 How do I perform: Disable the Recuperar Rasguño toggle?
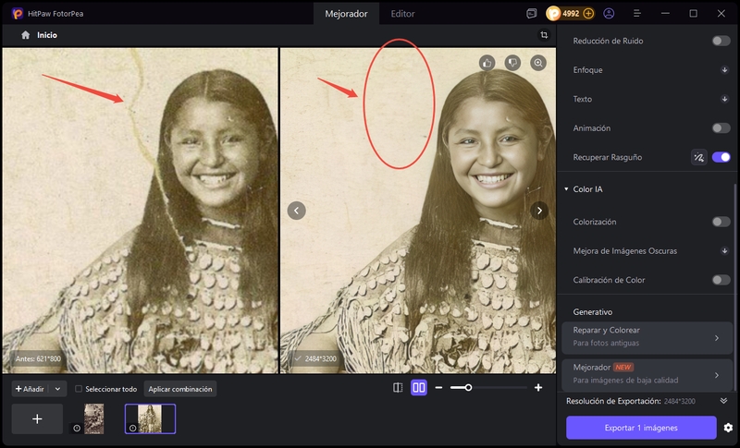[721, 157]
